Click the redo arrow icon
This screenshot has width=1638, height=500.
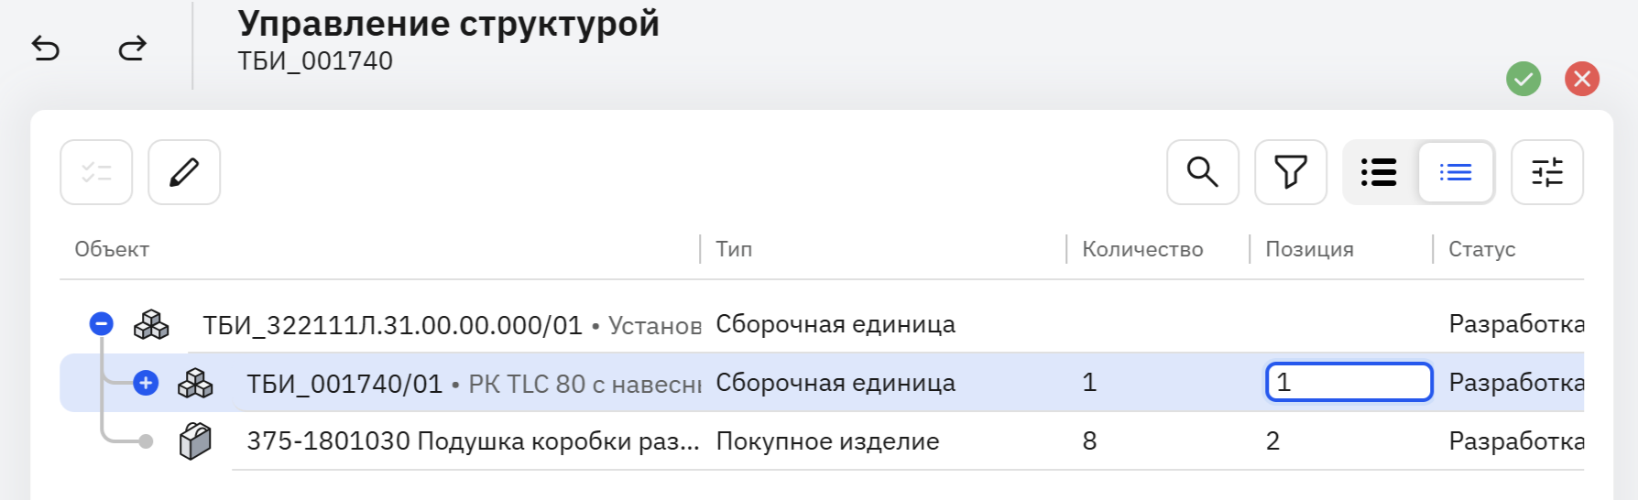click(x=132, y=48)
